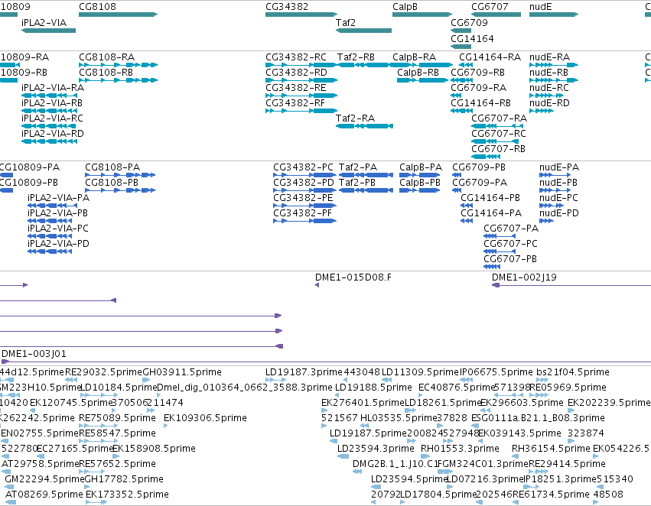Select the iPLA2-VIA gene label

coord(44,22)
